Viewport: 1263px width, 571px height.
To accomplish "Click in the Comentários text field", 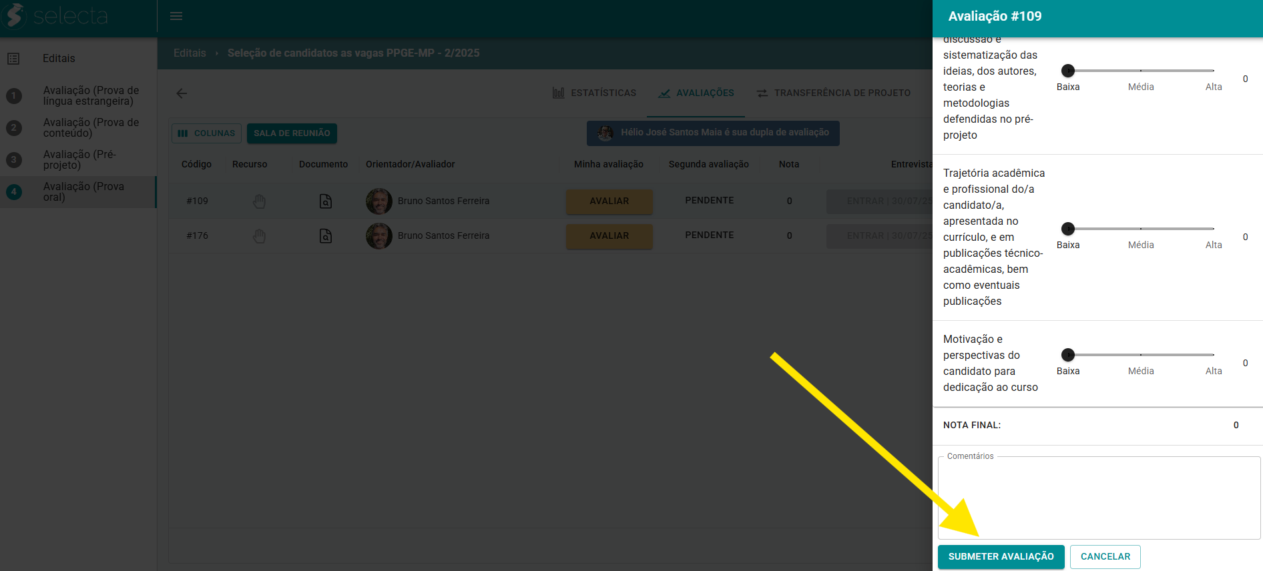I will 1099,498.
